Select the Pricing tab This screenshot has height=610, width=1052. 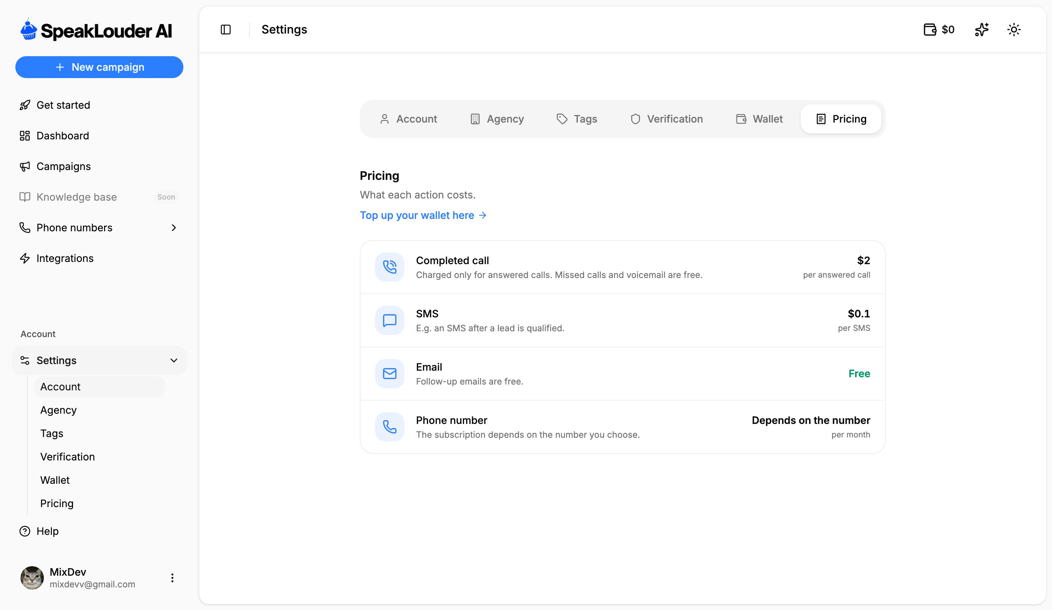point(841,119)
